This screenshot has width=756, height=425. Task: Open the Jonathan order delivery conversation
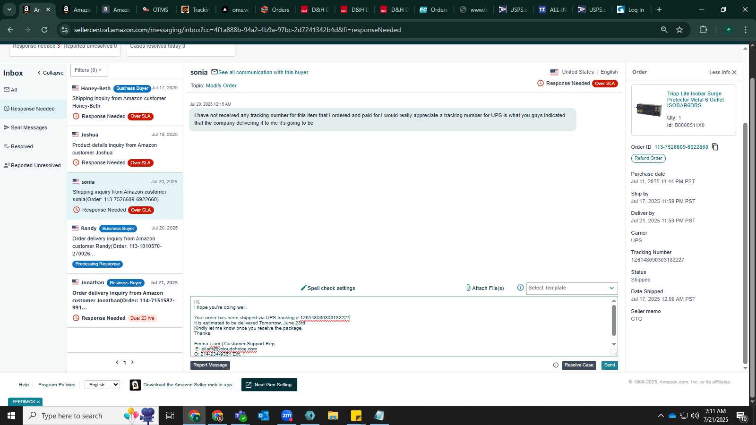pyautogui.click(x=125, y=300)
